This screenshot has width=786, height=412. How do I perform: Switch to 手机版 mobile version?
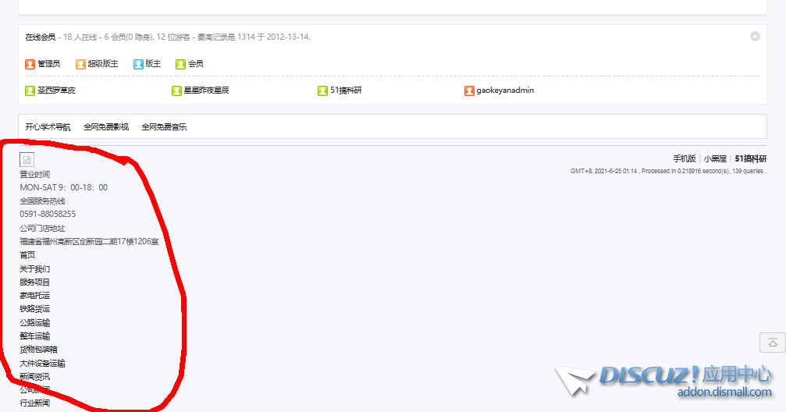coord(684,158)
